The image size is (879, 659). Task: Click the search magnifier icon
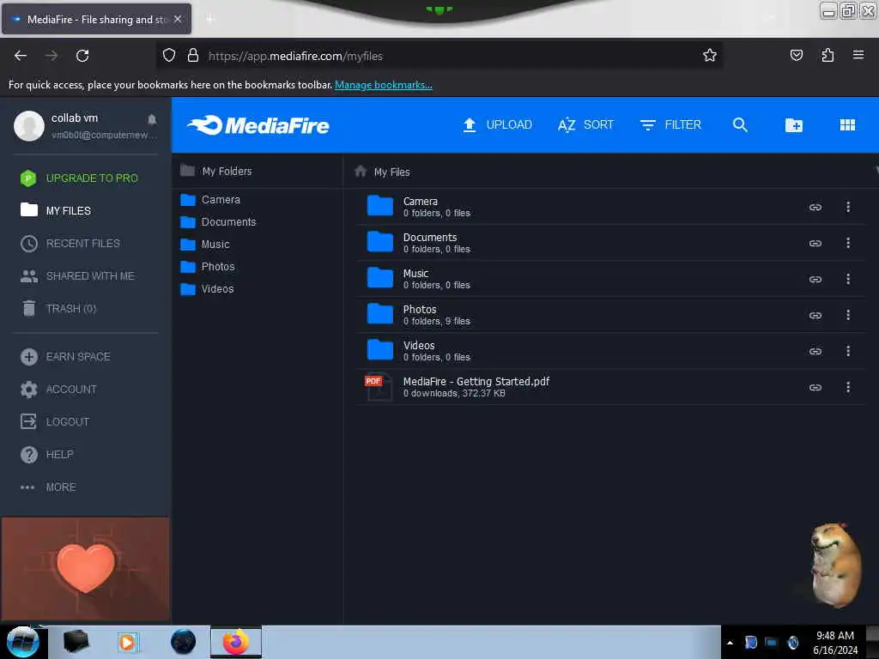[x=740, y=125]
